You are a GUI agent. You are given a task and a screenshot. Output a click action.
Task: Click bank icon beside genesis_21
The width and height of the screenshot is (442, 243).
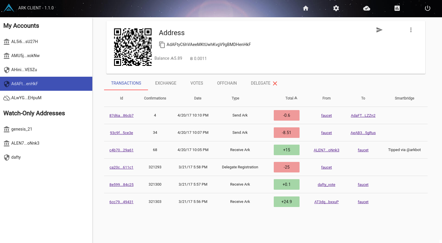point(6,129)
